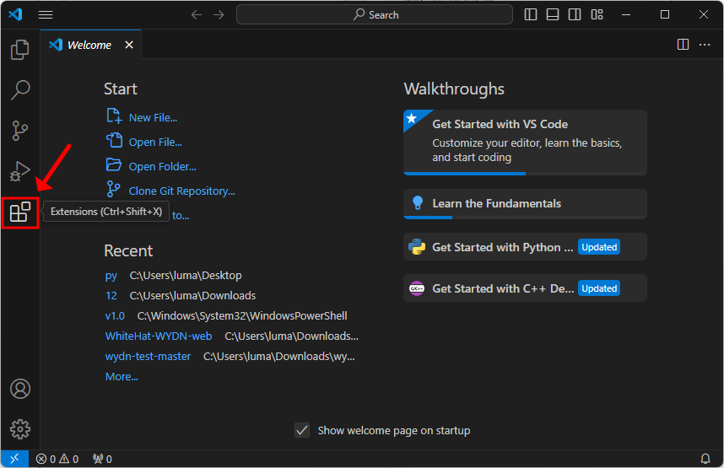Click the command center Search box
The height and width of the screenshot is (468, 724).
[375, 15]
